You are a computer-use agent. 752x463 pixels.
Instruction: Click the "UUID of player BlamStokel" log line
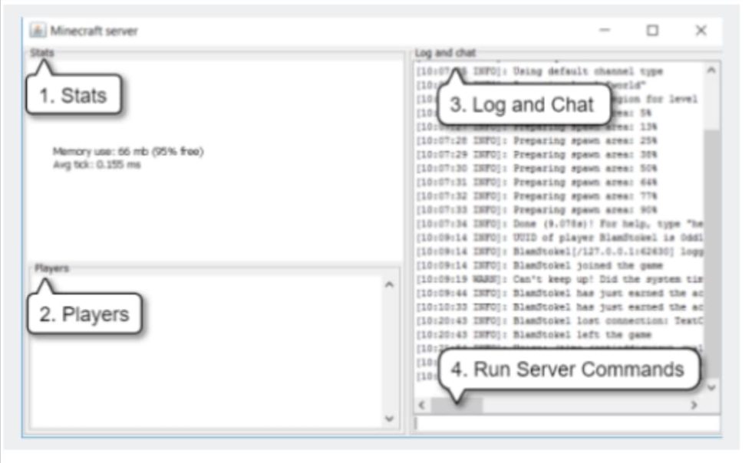[559, 238]
